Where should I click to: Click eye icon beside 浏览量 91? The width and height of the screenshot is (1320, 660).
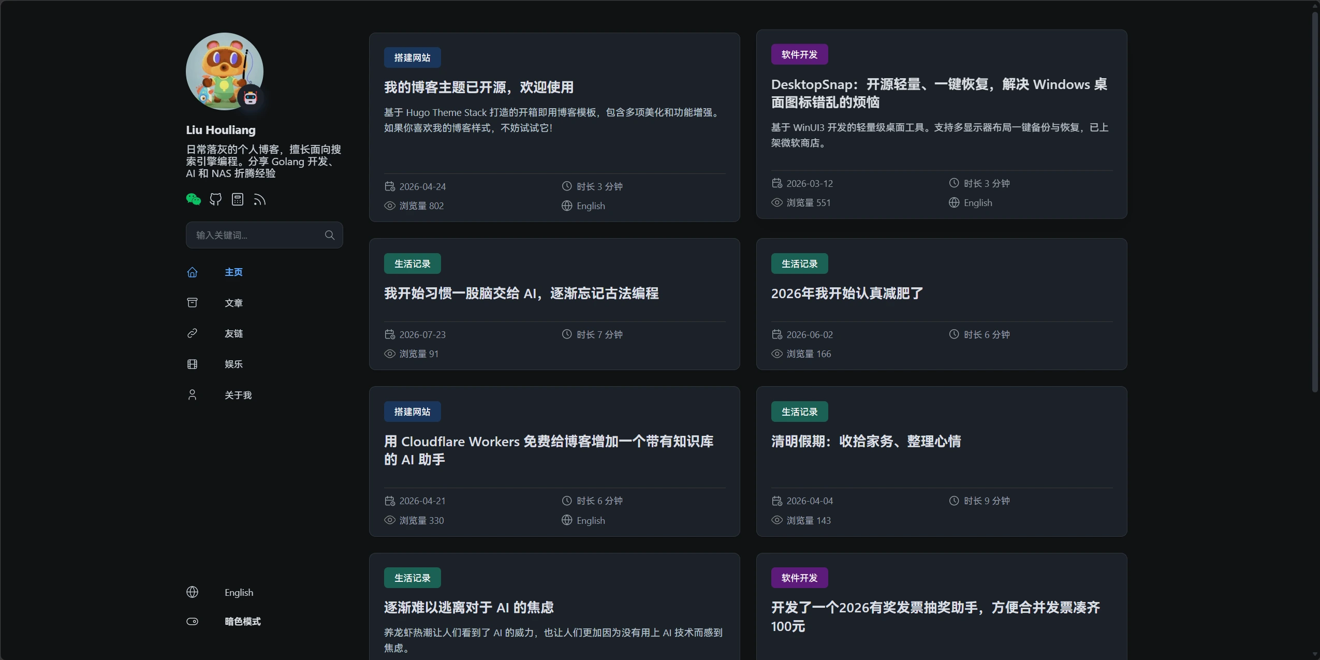(x=390, y=354)
